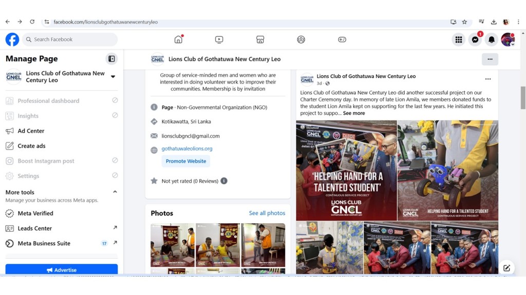This screenshot has height=295, width=526.
Task: Open the Video tab icon
Action: 219,39
